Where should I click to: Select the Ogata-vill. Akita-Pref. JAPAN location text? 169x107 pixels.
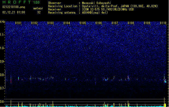pos(120,6)
